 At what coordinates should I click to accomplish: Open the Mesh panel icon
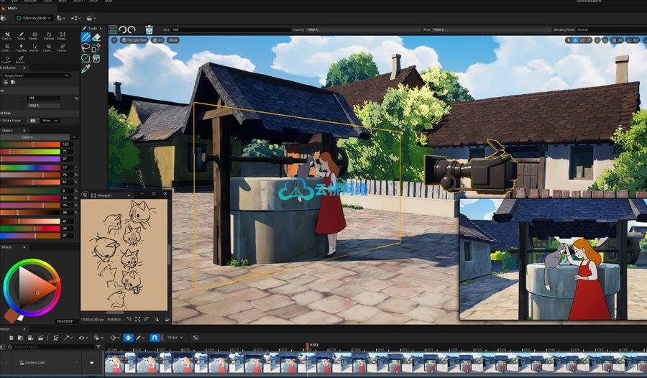point(35,36)
